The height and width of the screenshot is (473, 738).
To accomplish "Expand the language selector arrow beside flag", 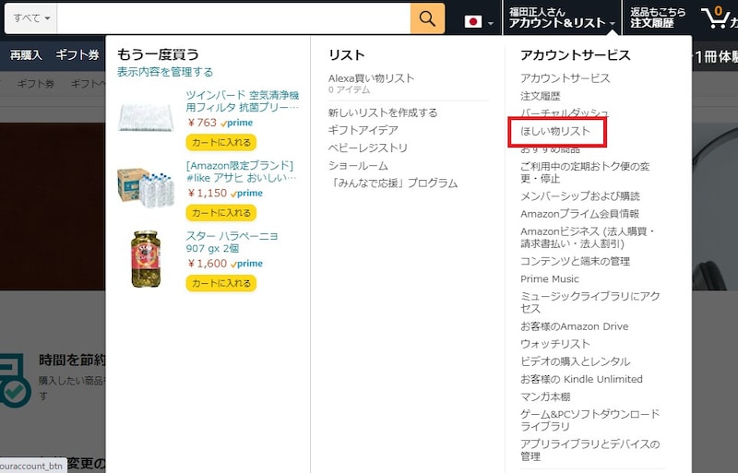I will click(491, 23).
